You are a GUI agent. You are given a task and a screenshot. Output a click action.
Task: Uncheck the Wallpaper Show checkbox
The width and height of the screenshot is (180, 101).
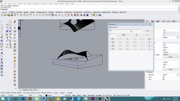click(x=164, y=77)
